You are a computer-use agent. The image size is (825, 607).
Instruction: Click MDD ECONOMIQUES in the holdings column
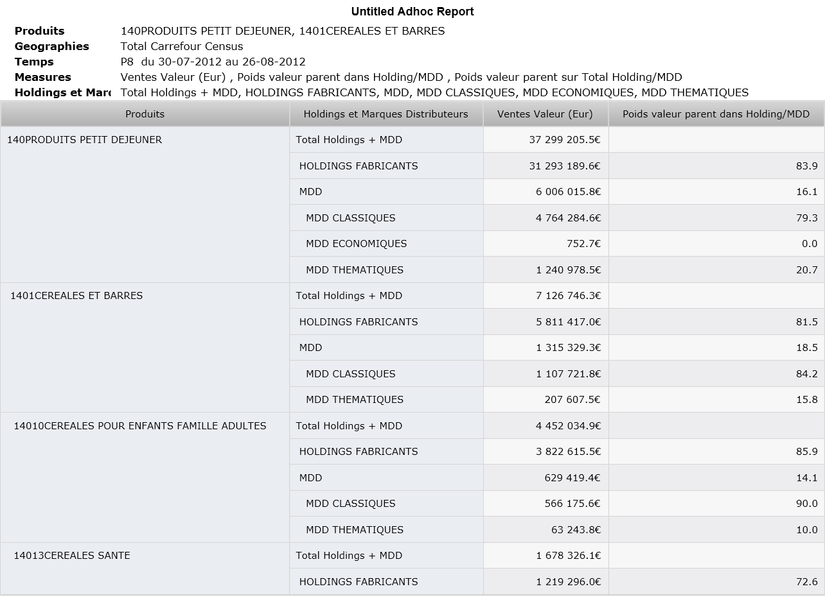point(357,244)
